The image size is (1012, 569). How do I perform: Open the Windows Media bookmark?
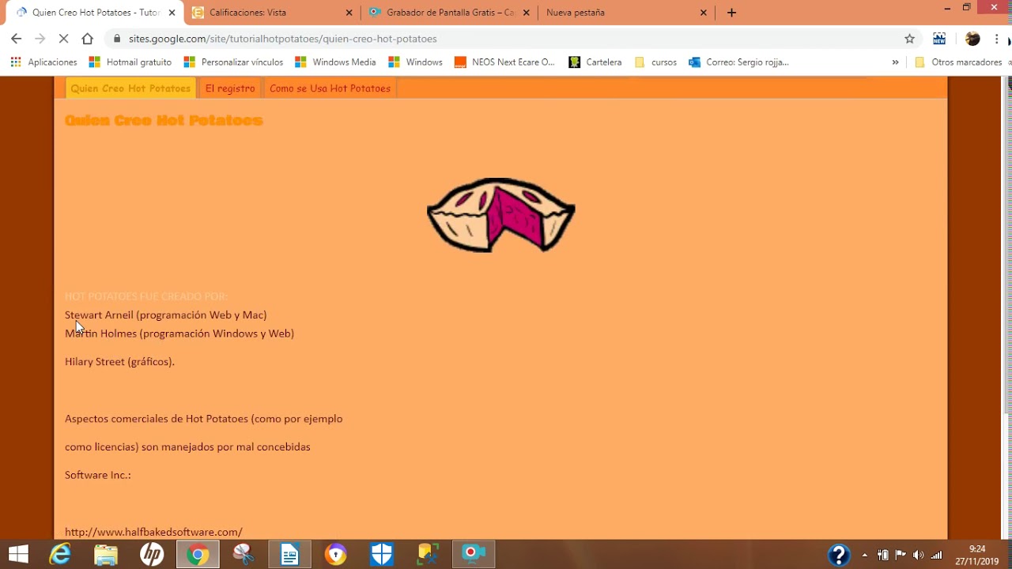click(335, 62)
